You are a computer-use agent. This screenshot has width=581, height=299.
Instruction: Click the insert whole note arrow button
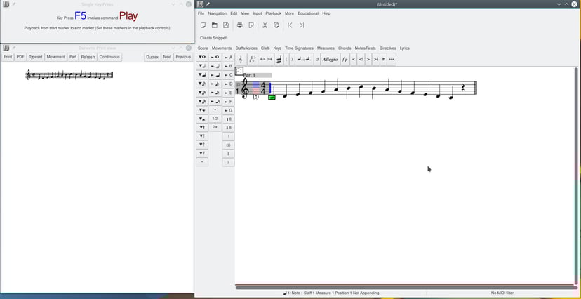[x=215, y=57]
